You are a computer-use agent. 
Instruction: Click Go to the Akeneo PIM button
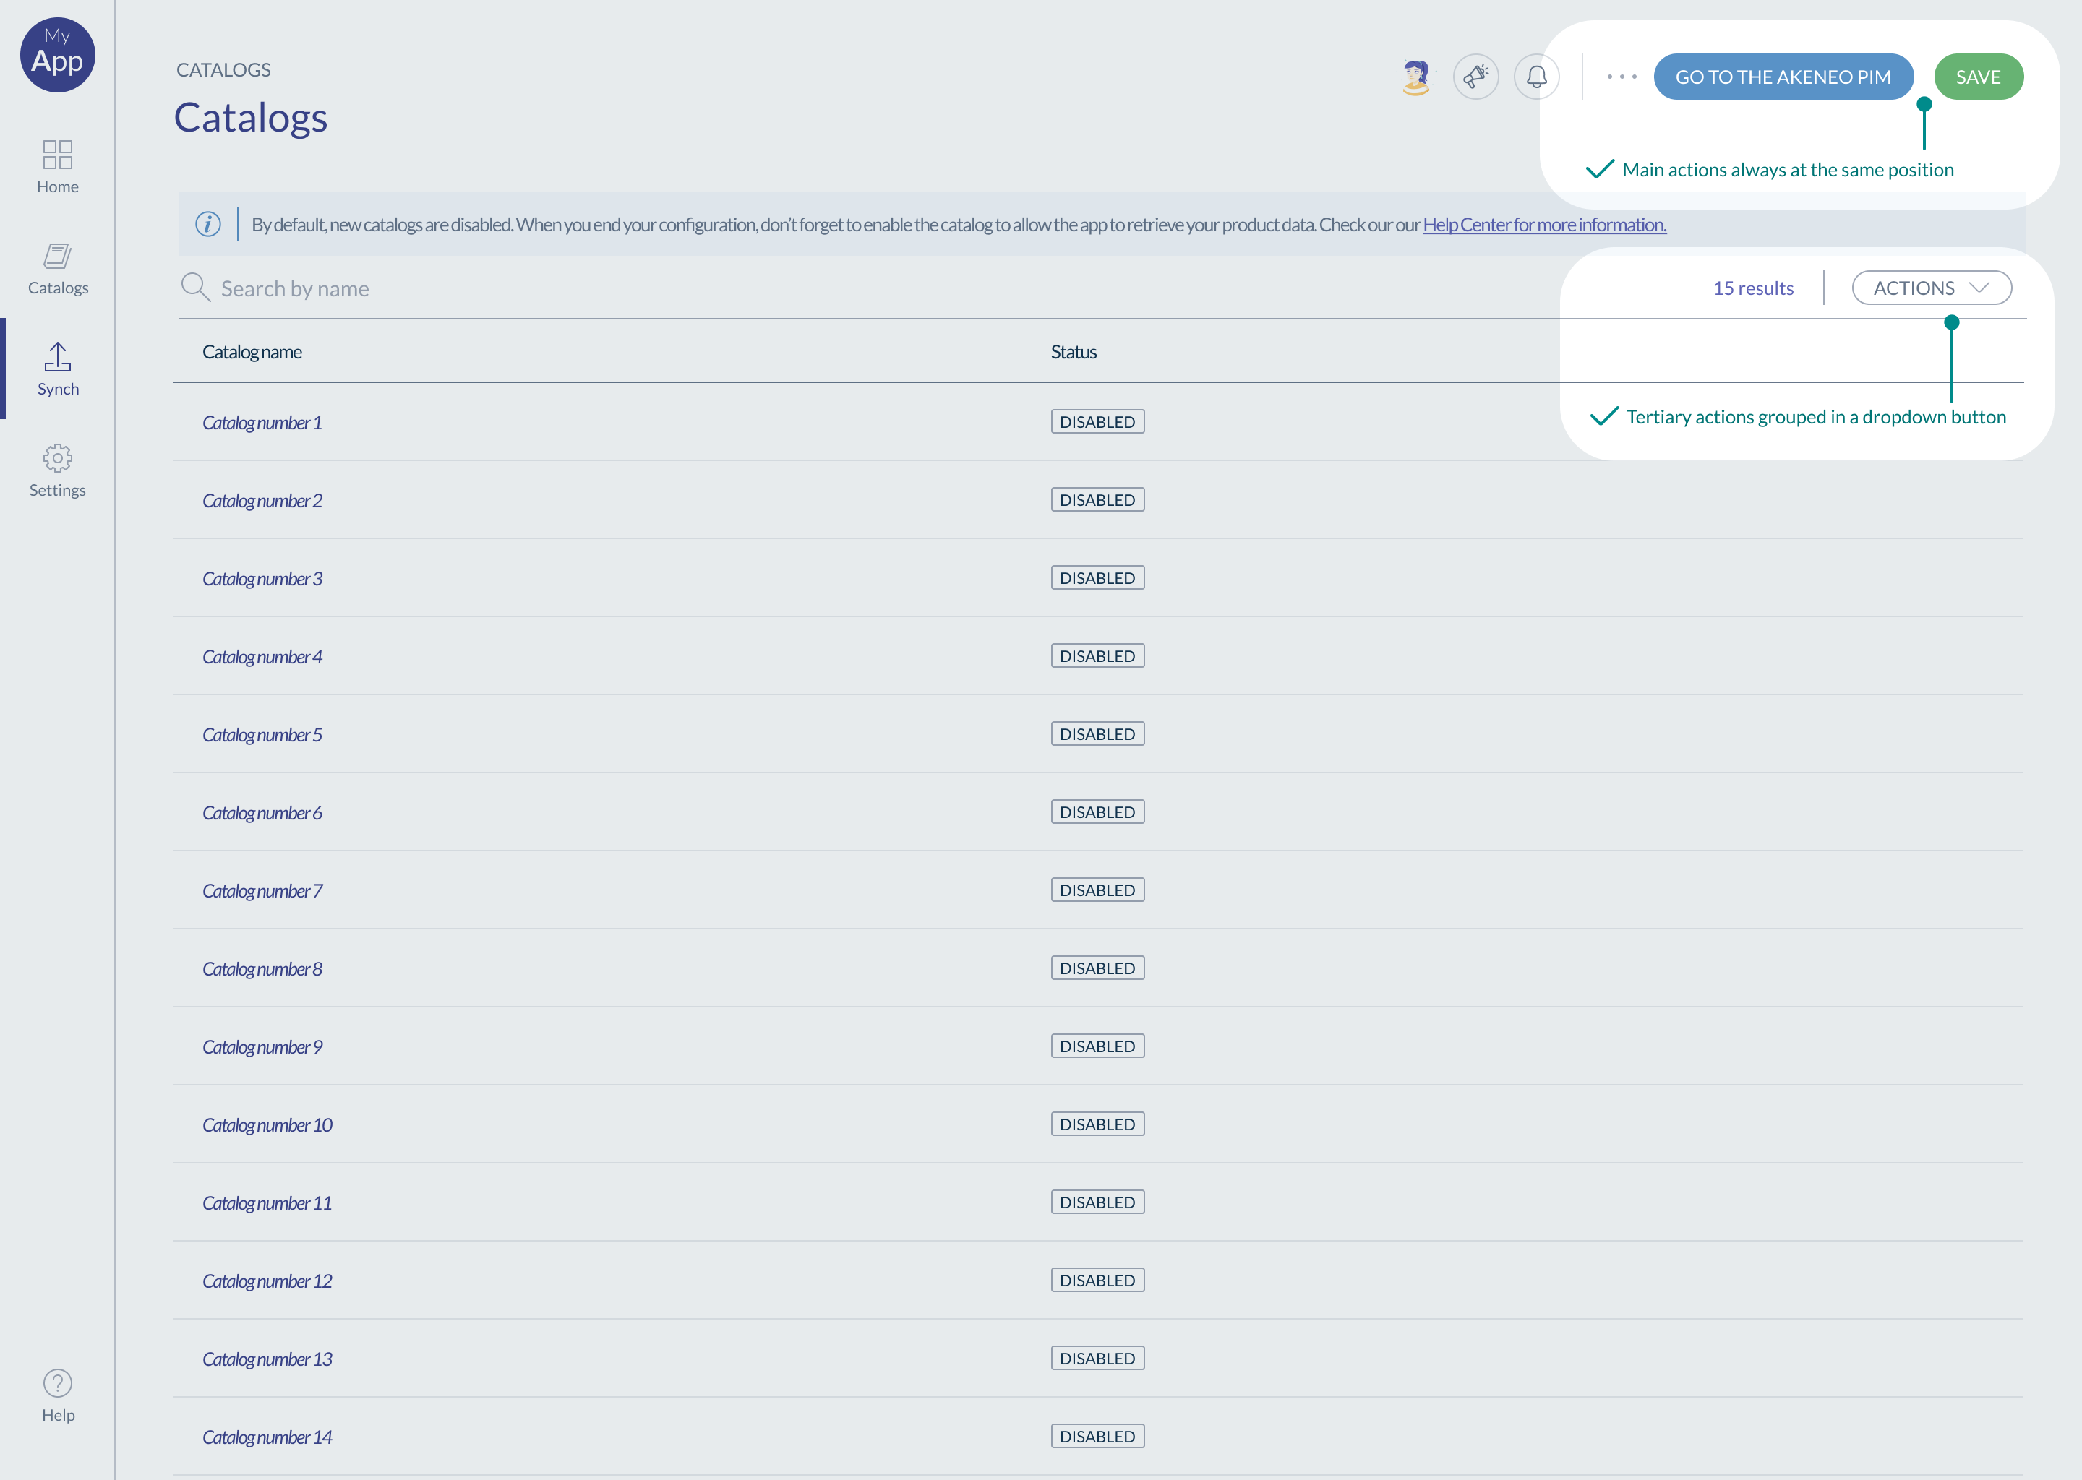(1783, 77)
